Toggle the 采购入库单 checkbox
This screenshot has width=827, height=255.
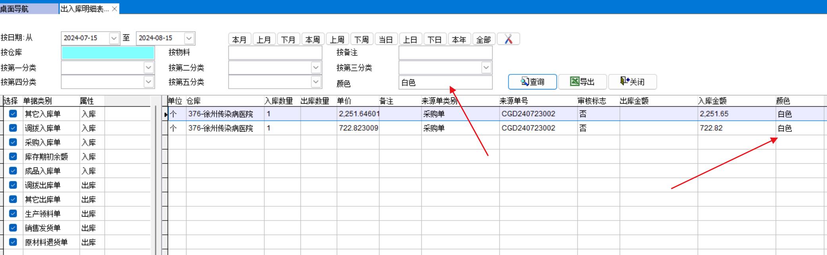[13, 143]
